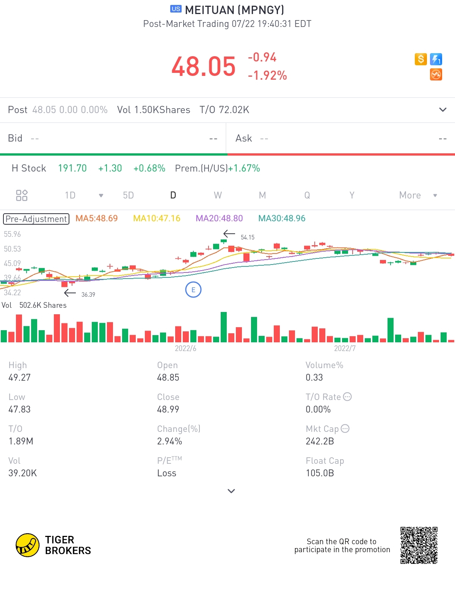The width and height of the screenshot is (455, 589).
Task: Select the W weekly chart tab
Action: pyautogui.click(x=218, y=195)
